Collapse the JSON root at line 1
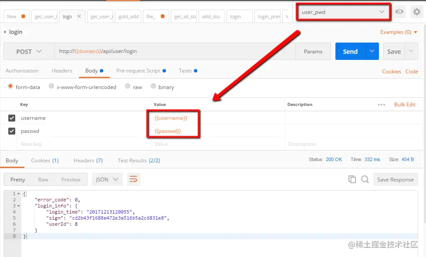The image size is (426, 257). pyautogui.click(x=18, y=194)
